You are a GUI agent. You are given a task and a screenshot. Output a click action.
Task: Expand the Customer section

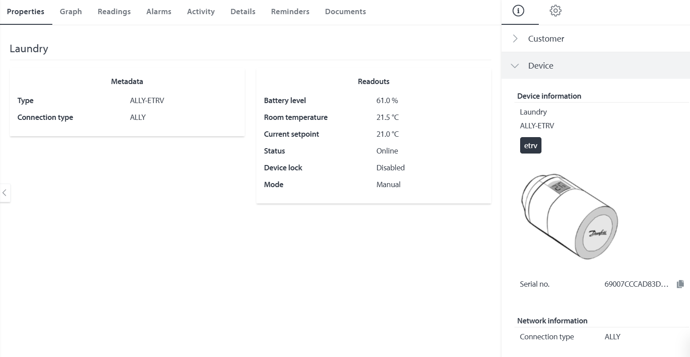tap(546, 38)
